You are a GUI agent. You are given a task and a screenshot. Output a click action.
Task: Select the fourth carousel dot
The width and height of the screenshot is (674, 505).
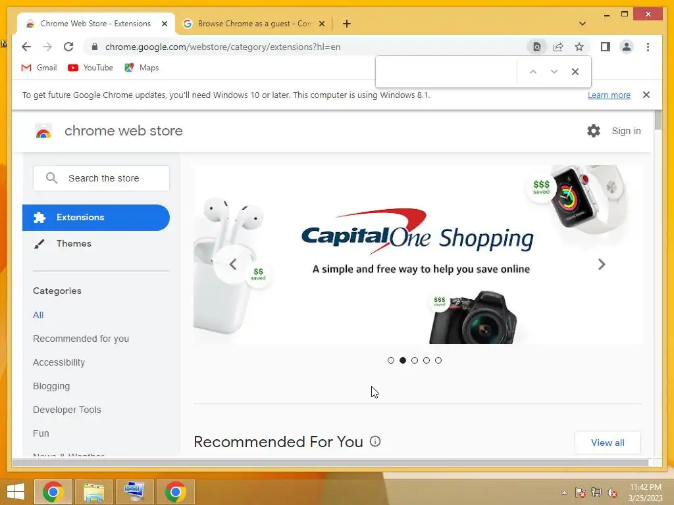click(427, 360)
